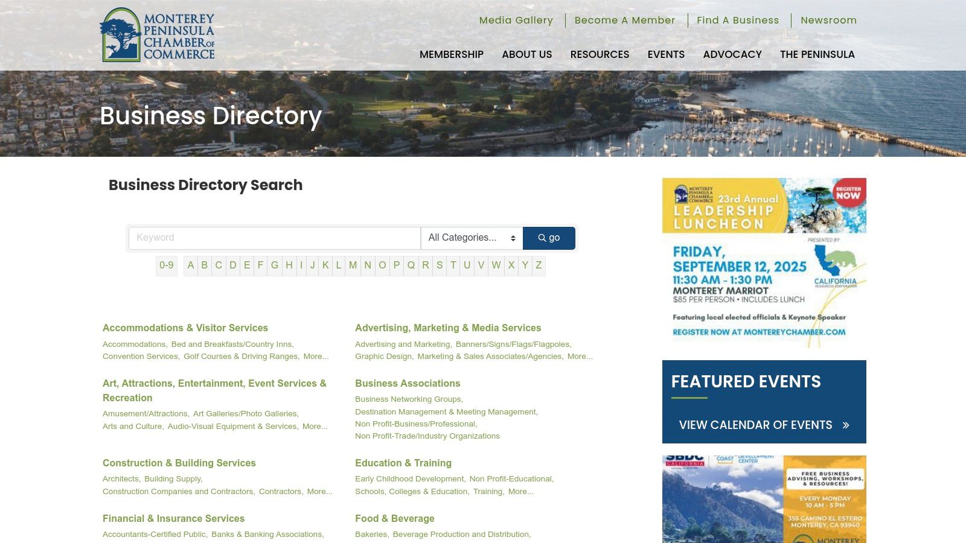Select the 0-9 directory filter
This screenshot has width=966, height=543.
click(167, 265)
